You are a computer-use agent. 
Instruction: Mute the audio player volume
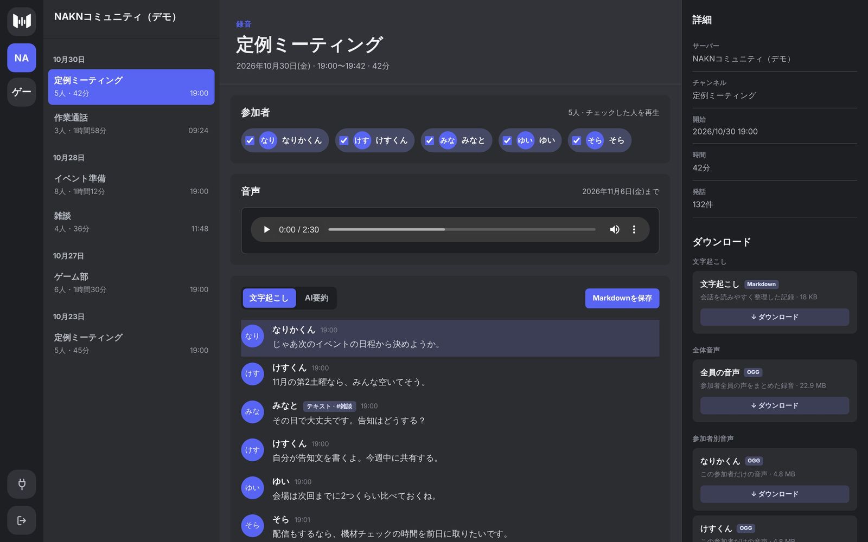click(615, 230)
